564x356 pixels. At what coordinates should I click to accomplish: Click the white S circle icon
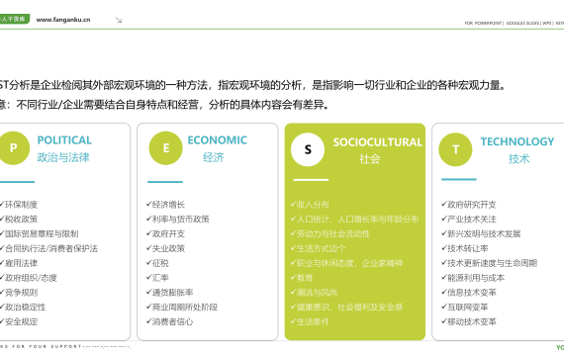[x=308, y=149]
